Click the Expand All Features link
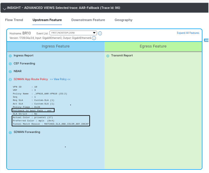The width and height of the screenshot is (209, 173). coord(188,33)
